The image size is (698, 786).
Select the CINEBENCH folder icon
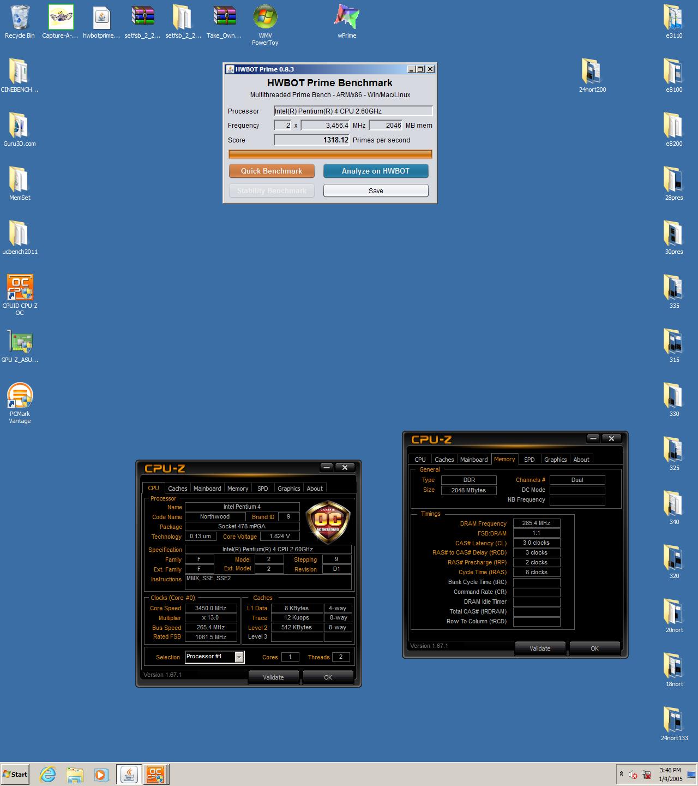click(20, 75)
